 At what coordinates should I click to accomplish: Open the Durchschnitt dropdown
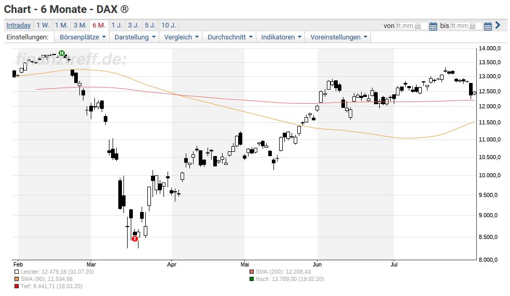pyautogui.click(x=230, y=37)
